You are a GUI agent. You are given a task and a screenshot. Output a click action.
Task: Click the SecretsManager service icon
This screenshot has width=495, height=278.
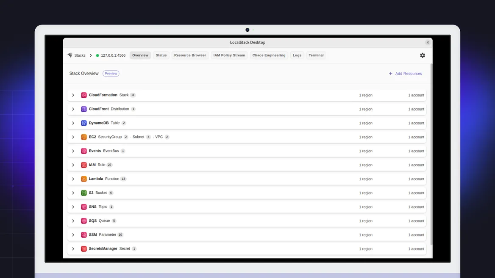[83, 248]
